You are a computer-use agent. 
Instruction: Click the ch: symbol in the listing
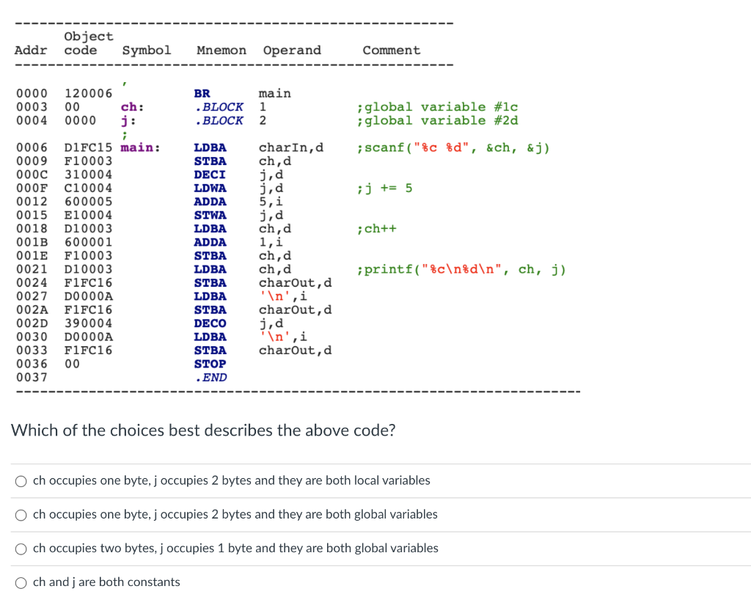click(x=130, y=106)
